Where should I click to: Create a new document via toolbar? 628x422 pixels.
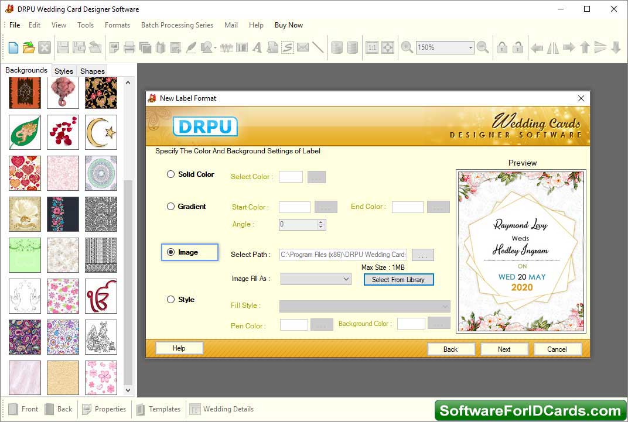pyautogui.click(x=13, y=47)
